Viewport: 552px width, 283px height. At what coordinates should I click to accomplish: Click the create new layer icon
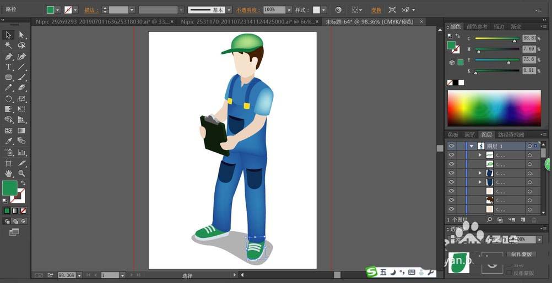point(523,220)
